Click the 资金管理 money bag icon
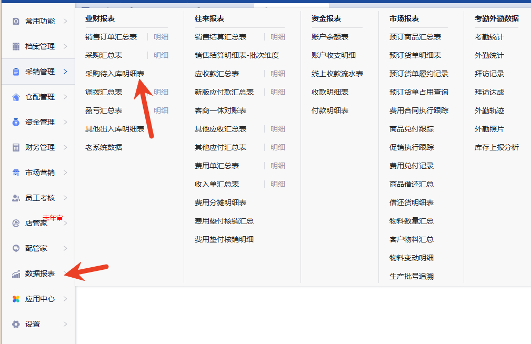Viewport: 531px width, 344px height. click(16, 122)
